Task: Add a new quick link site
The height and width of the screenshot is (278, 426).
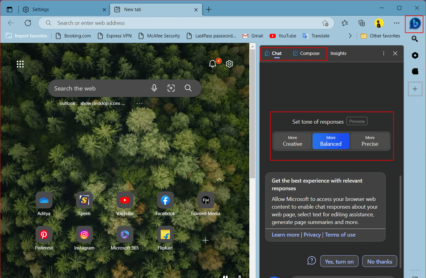Action: (206, 240)
